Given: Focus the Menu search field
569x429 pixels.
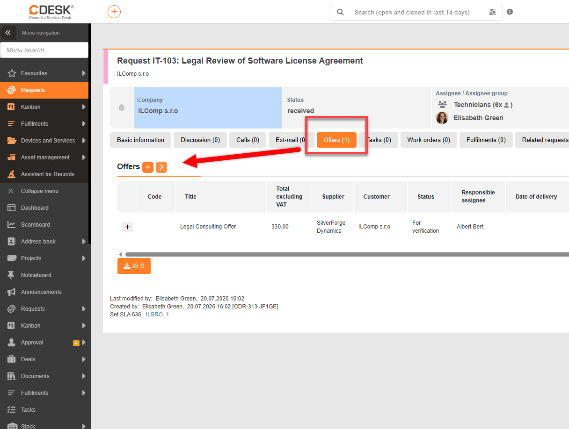Looking at the screenshot, I should (44, 50).
